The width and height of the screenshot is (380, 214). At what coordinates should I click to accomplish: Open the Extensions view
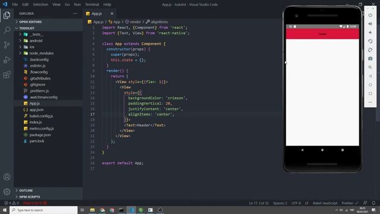coord(7,74)
